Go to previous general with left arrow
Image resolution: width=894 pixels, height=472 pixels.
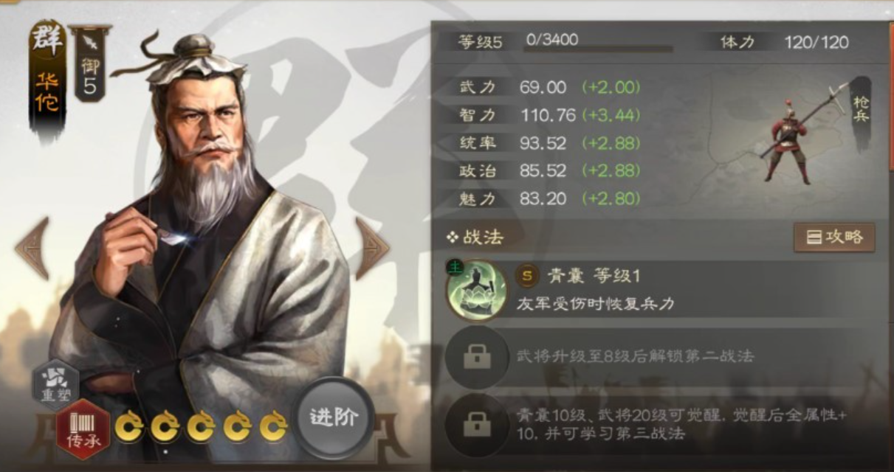[x=32, y=248]
